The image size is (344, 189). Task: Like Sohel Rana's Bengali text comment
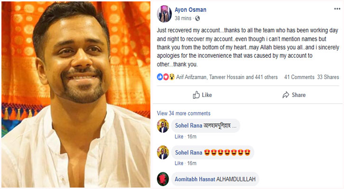[179, 137]
